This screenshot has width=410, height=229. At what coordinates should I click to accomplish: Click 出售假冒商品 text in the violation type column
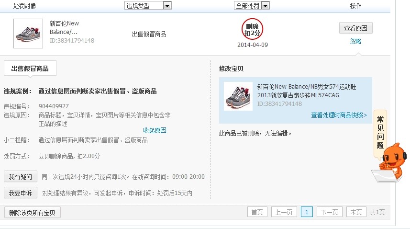[149, 34]
